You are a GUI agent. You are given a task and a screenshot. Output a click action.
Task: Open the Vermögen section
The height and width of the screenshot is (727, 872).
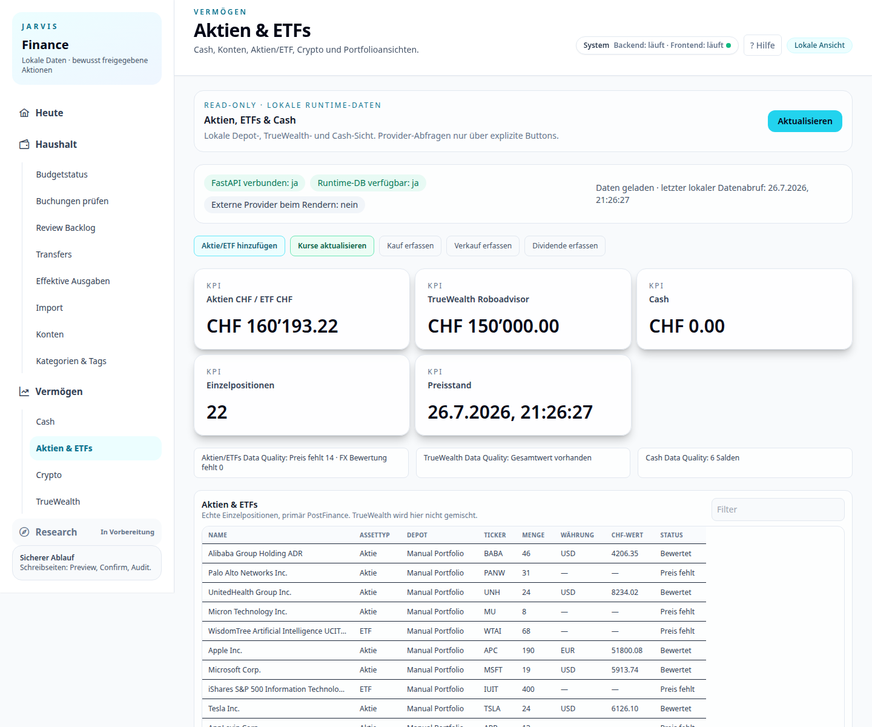coord(87,391)
